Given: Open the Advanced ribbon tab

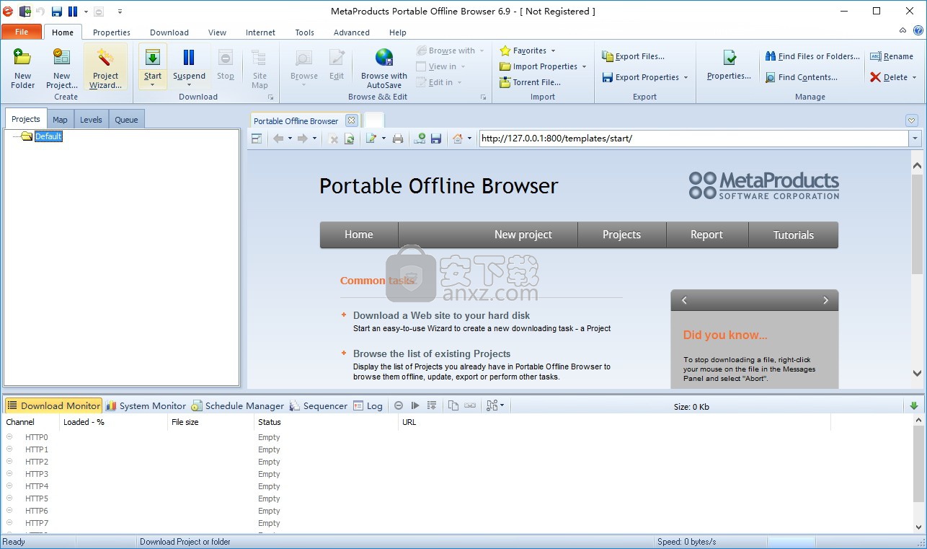Looking at the screenshot, I should tap(352, 32).
